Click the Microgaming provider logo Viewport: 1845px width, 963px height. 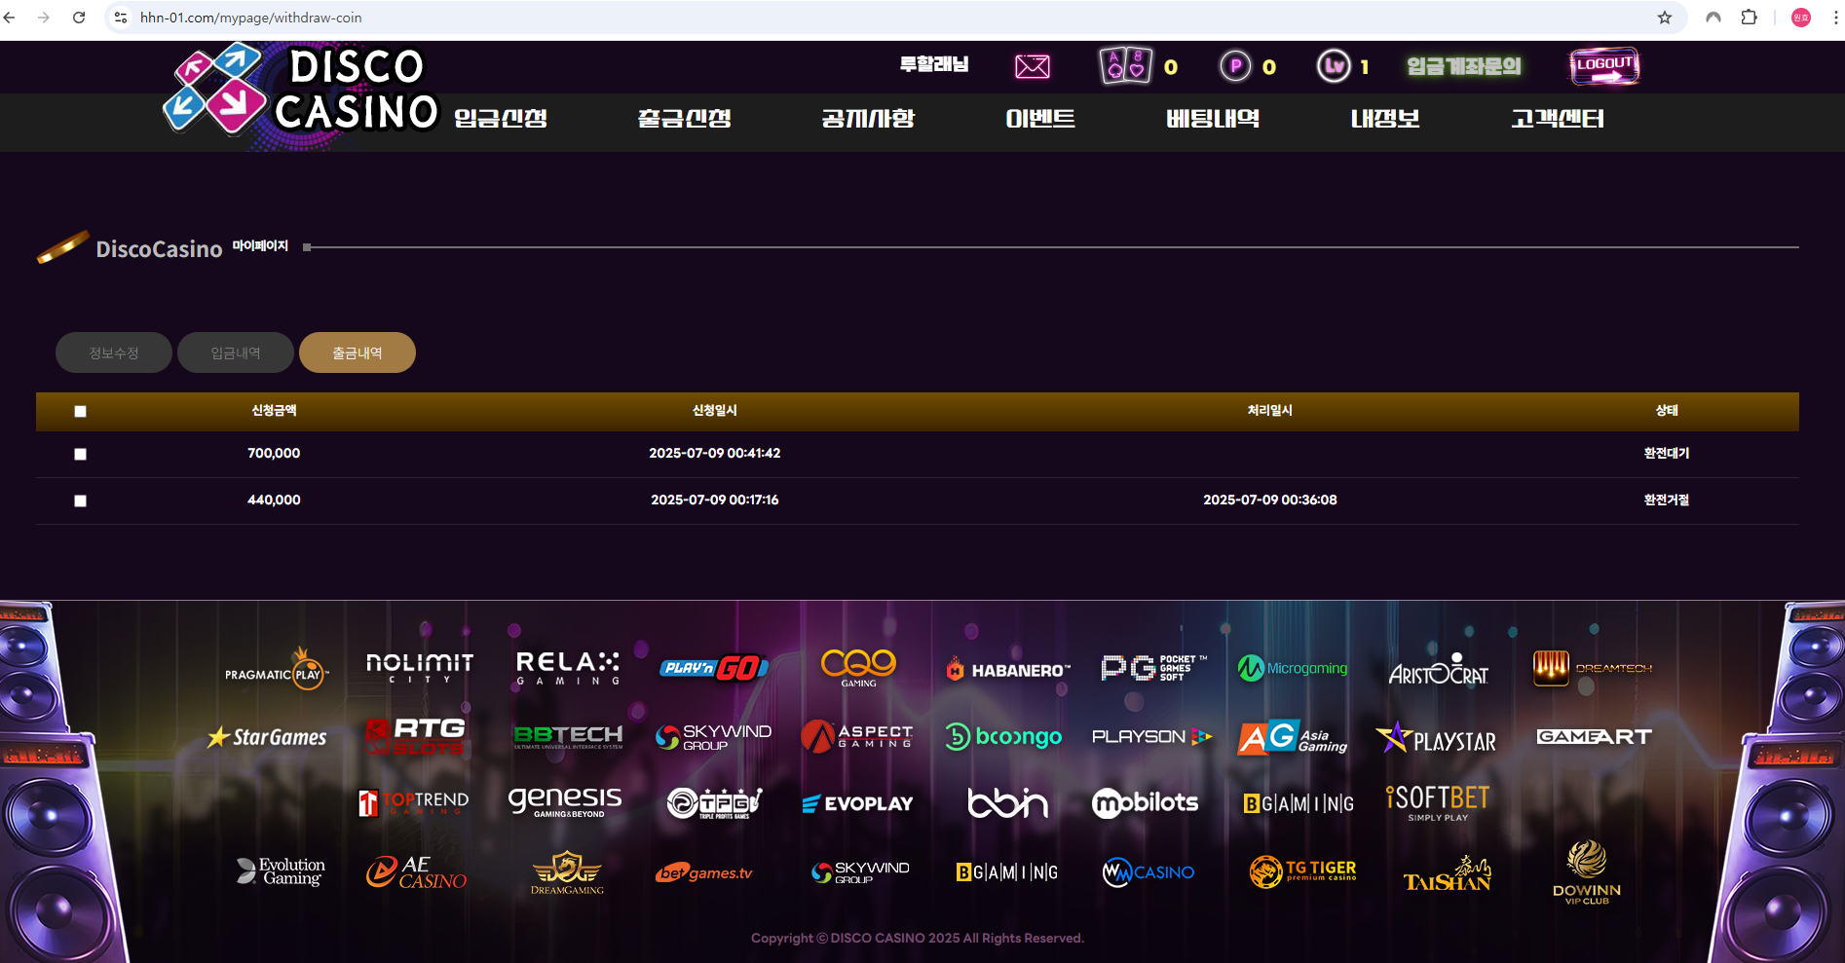point(1293,669)
